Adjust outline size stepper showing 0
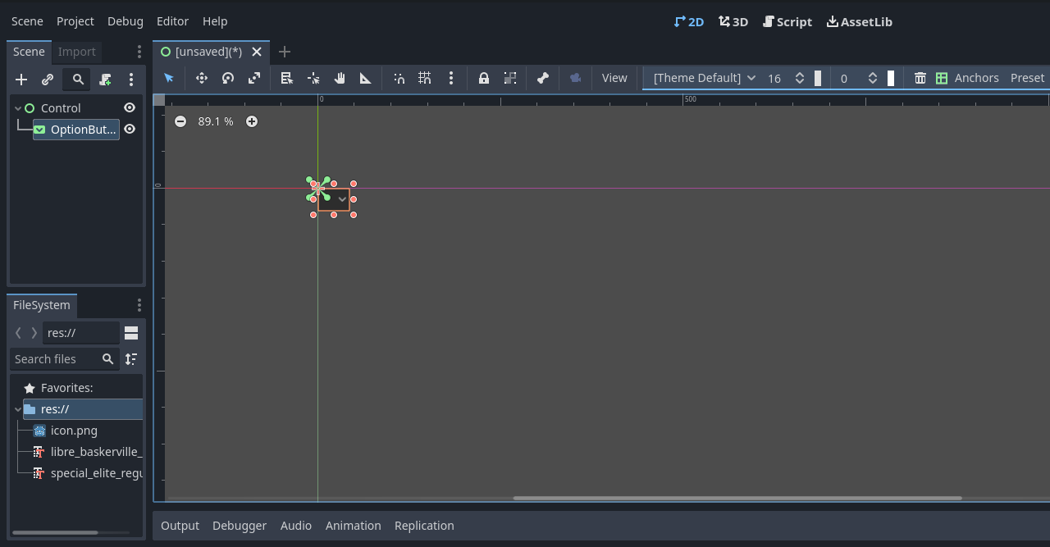Image resolution: width=1050 pixels, height=547 pixels. (873, 78)
